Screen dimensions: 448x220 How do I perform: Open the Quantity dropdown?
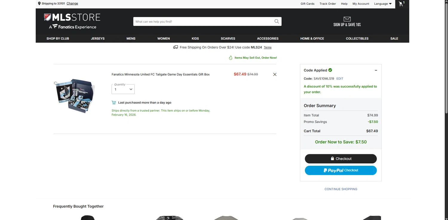point(123,89)
